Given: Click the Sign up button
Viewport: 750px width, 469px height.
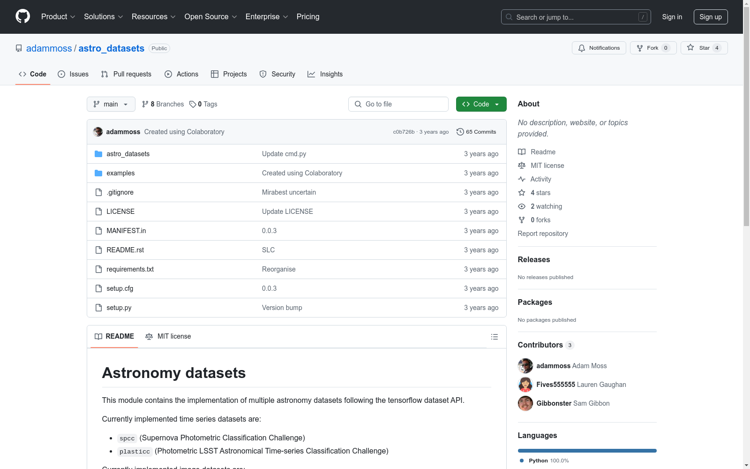Looking at the screenshot, I should [711, 17].
